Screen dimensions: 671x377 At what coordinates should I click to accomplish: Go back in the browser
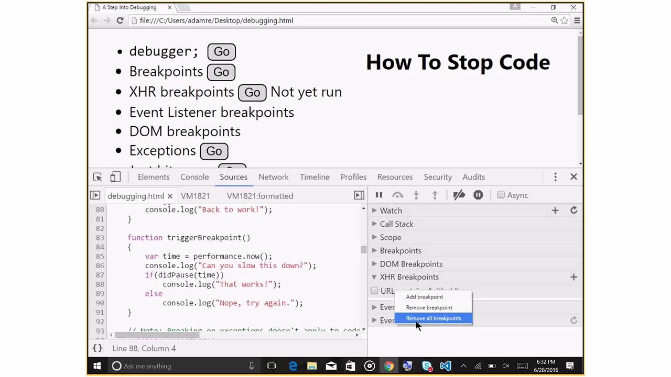point(94,20)
